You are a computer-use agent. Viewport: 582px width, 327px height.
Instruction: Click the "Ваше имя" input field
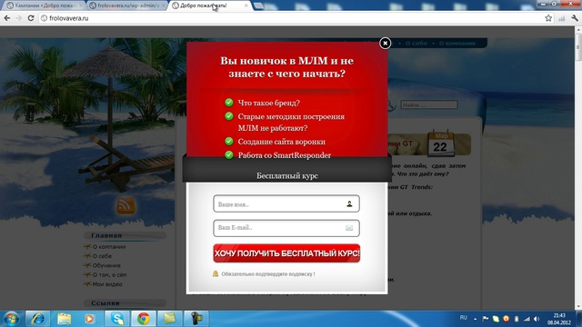[286, 203]
